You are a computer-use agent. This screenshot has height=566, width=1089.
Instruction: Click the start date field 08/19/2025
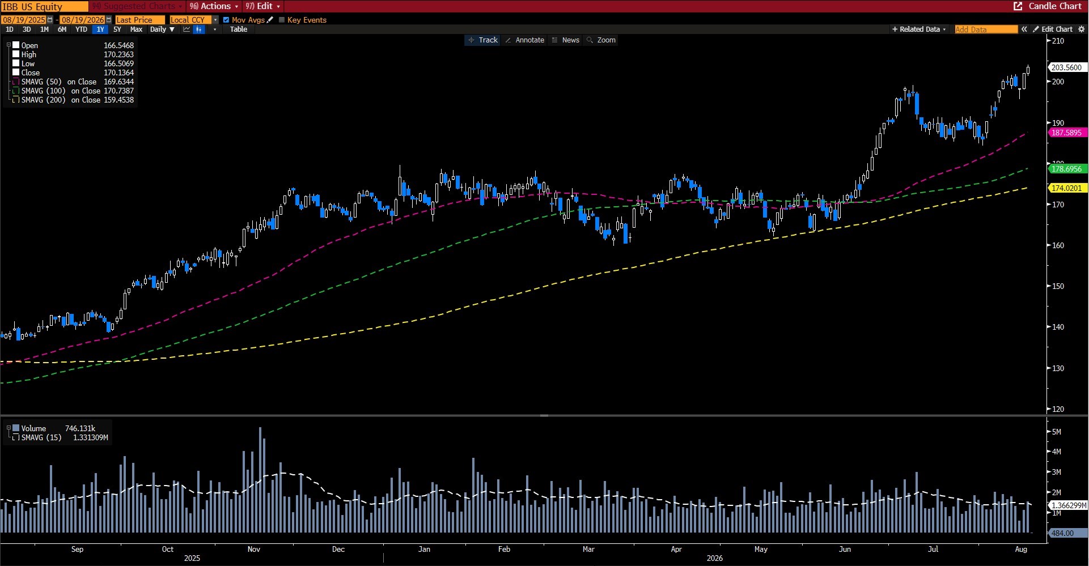point(24,20)
